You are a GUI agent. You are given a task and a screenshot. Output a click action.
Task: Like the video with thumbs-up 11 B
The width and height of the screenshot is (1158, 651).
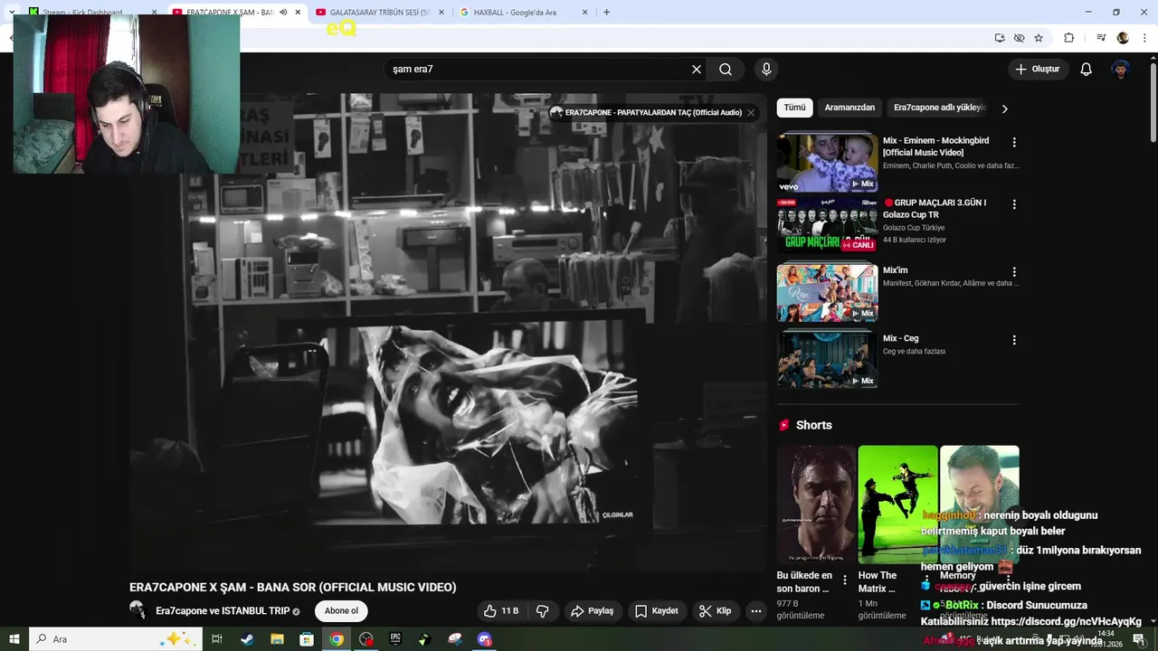[500, 611]
